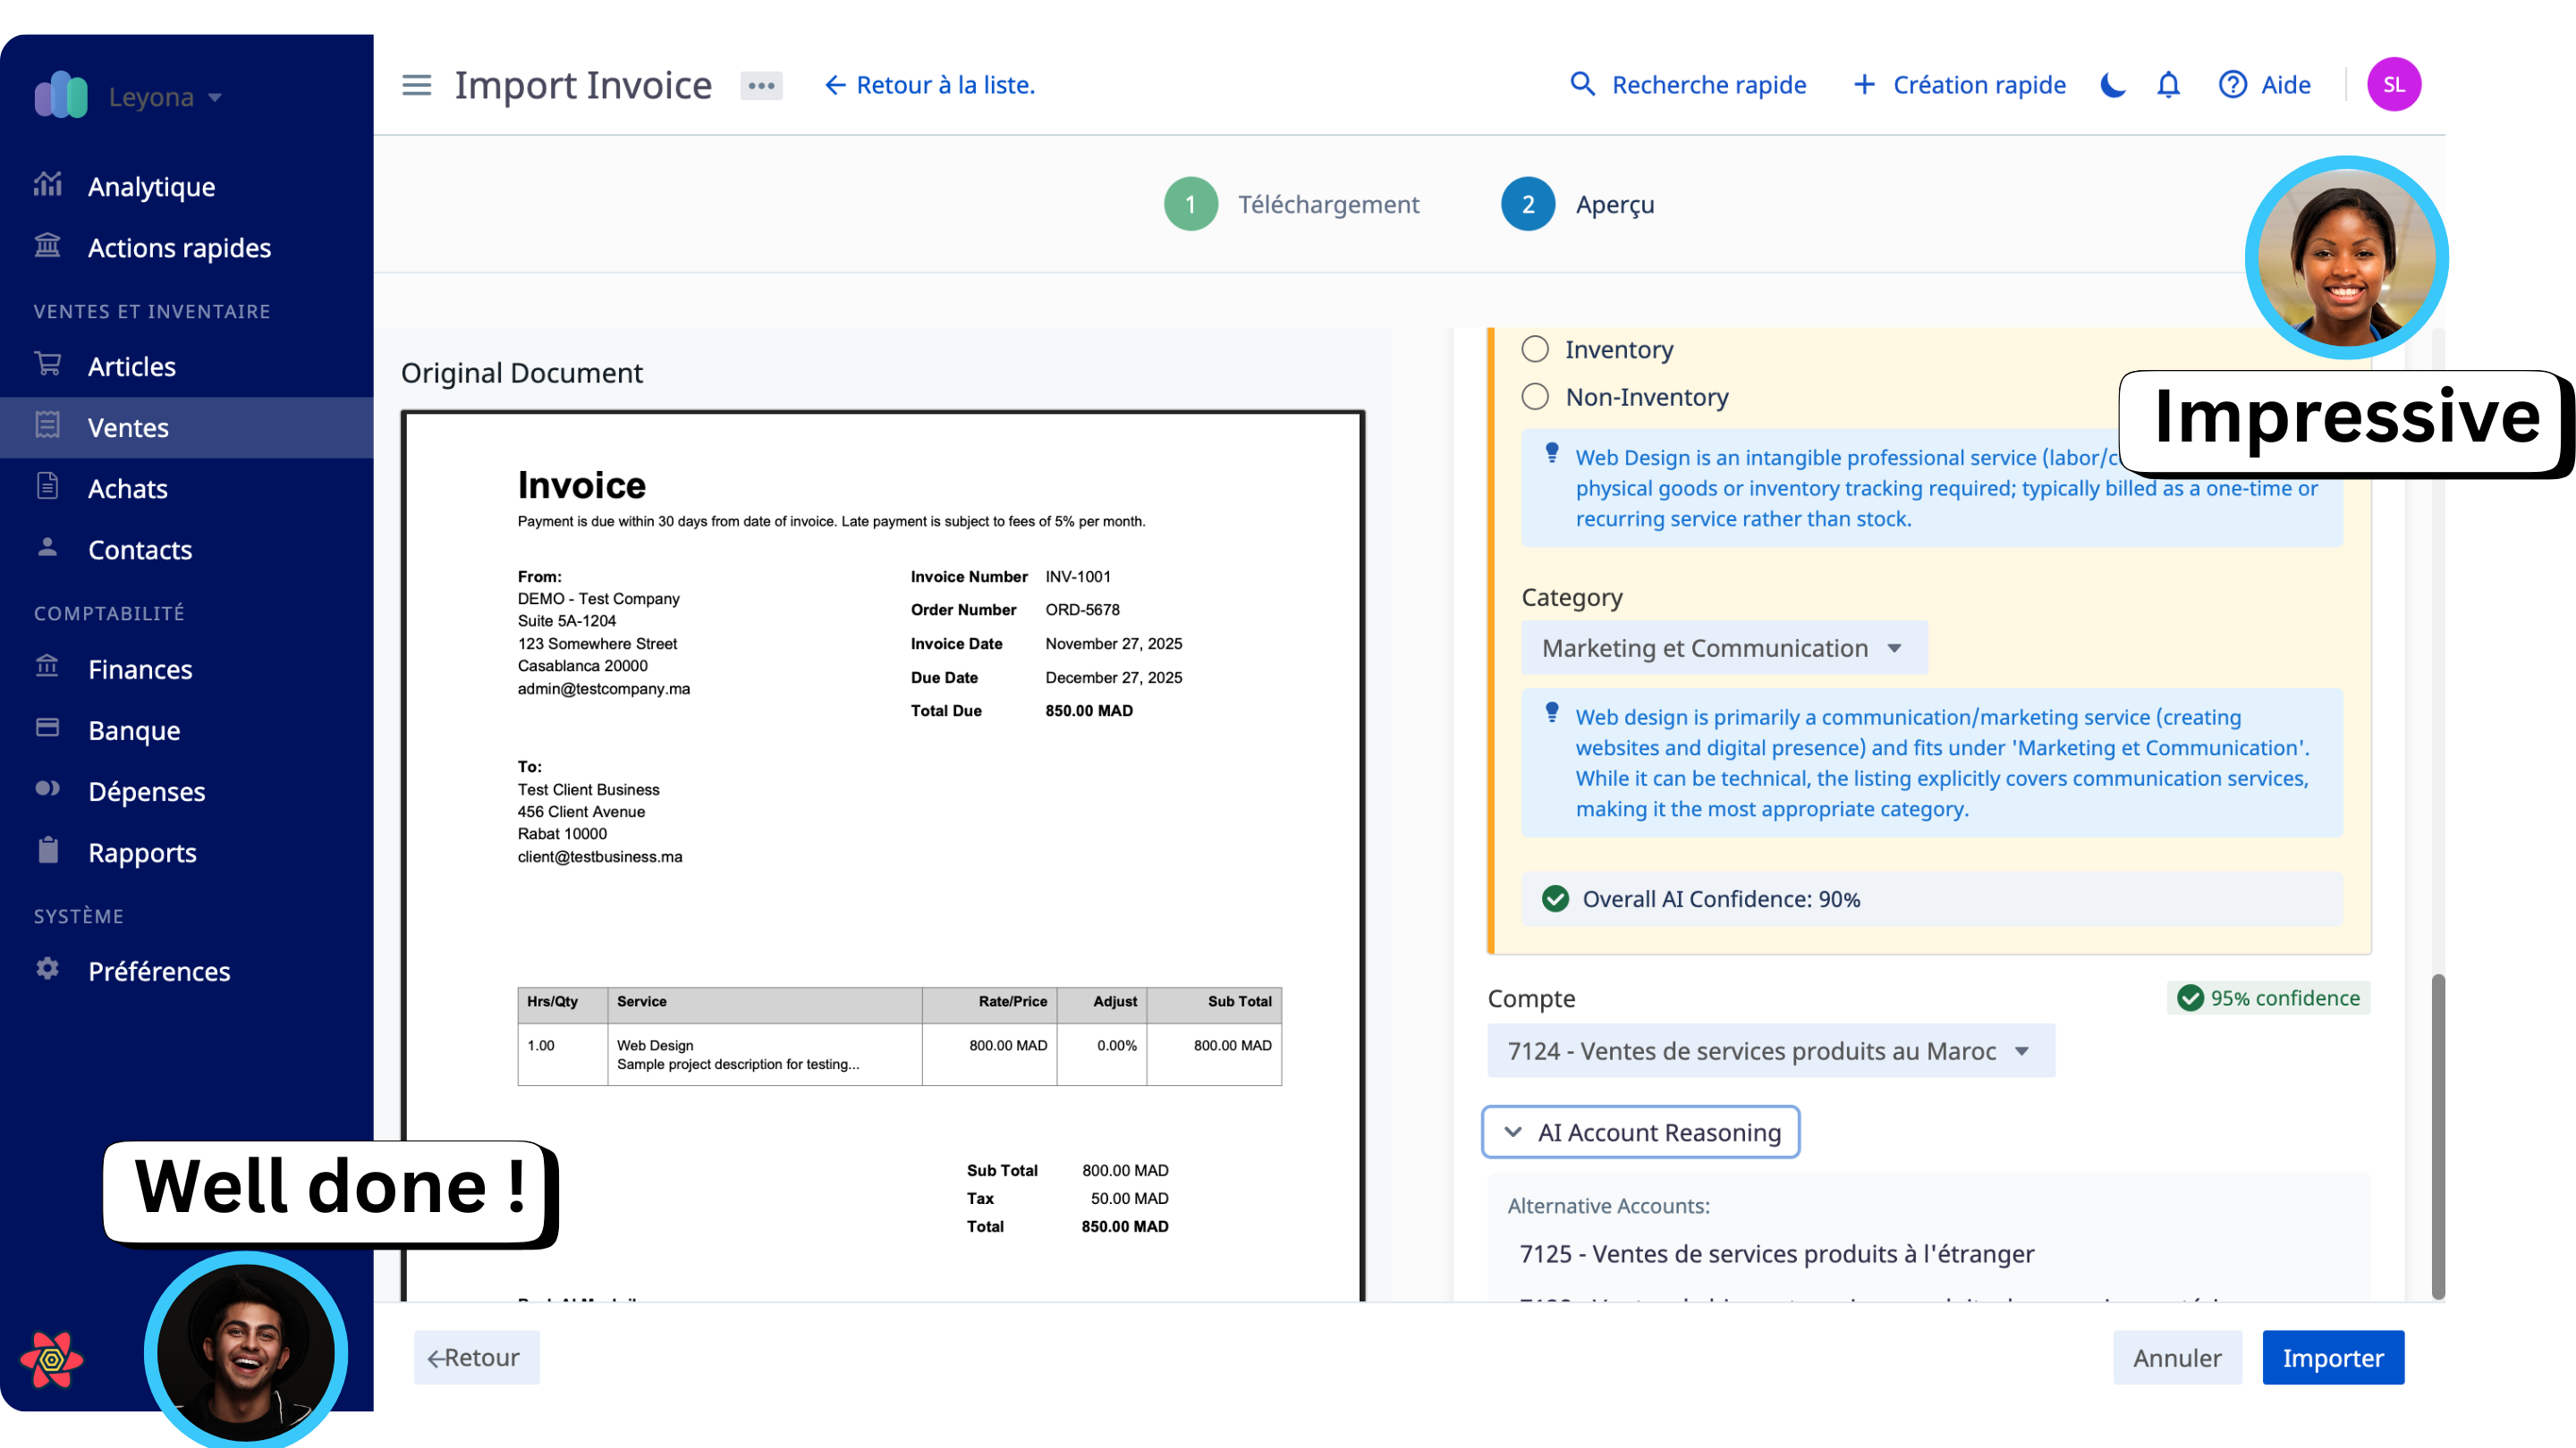Open the Import Invoice overflow menu
2576x1448 pixels.
[761, 85]
